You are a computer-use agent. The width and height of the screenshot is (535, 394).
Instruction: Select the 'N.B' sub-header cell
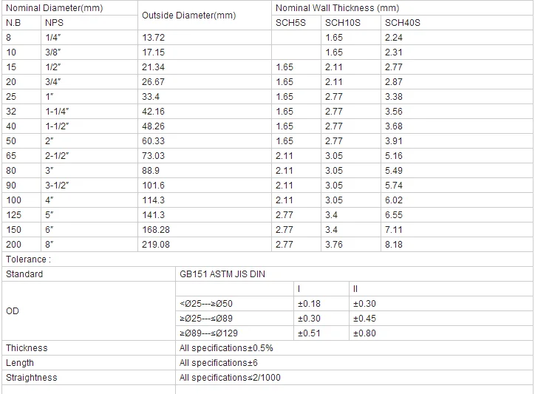(21, 23)
